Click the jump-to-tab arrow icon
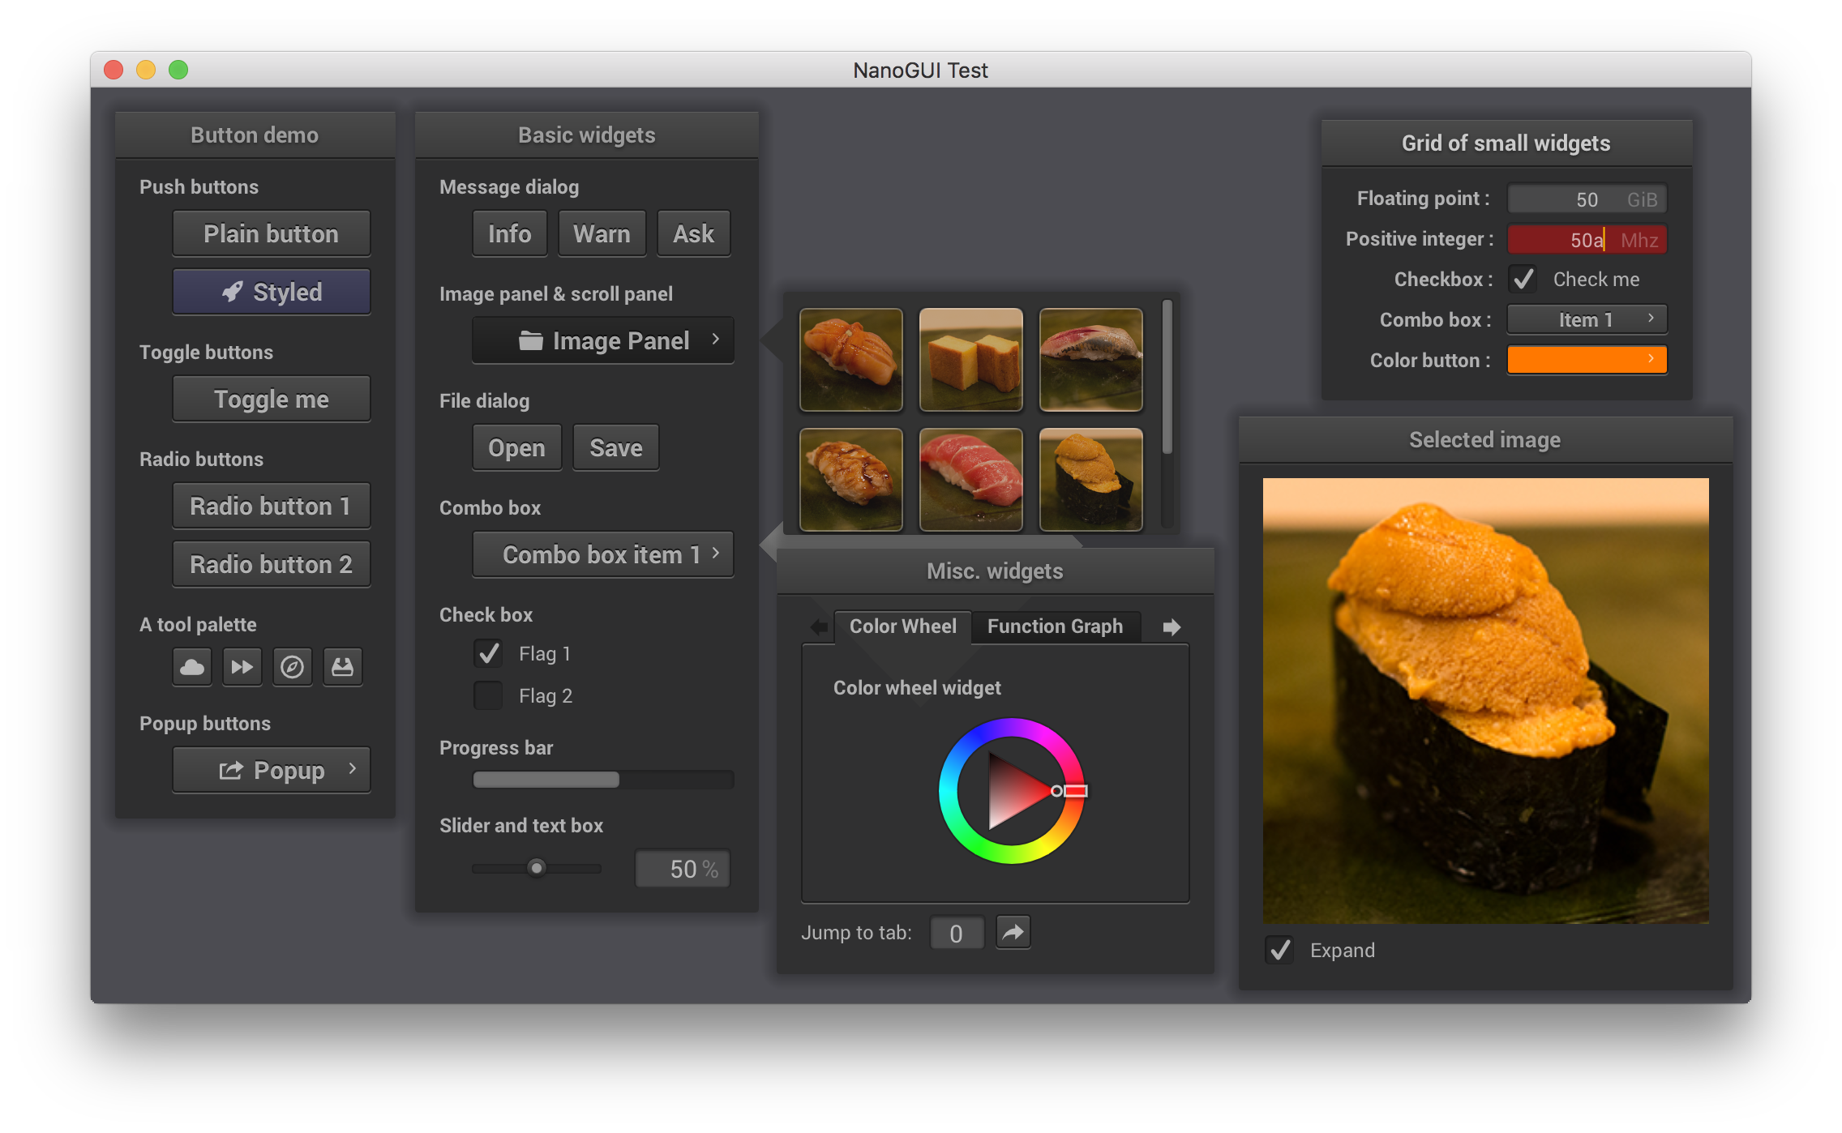This screenshot has height=1133, width=1842. pos(1013,932)
